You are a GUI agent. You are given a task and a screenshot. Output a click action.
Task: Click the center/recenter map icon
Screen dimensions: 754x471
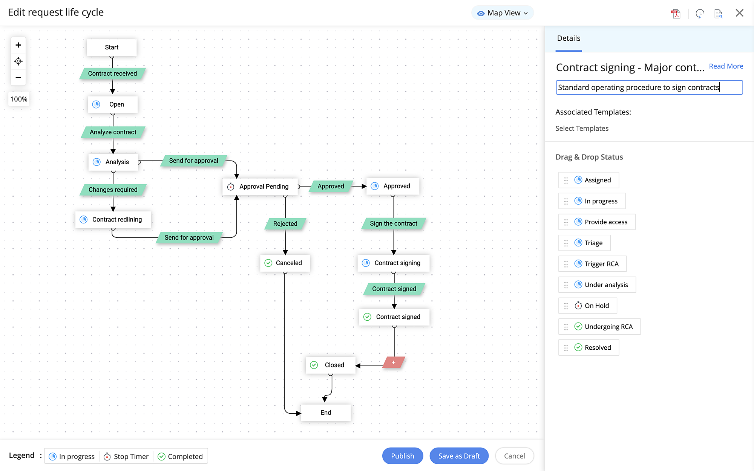click(x=18, y=61)
